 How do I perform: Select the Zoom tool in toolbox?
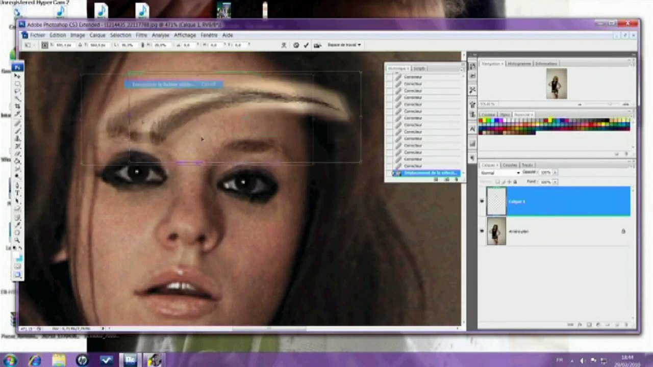[17, 240]
